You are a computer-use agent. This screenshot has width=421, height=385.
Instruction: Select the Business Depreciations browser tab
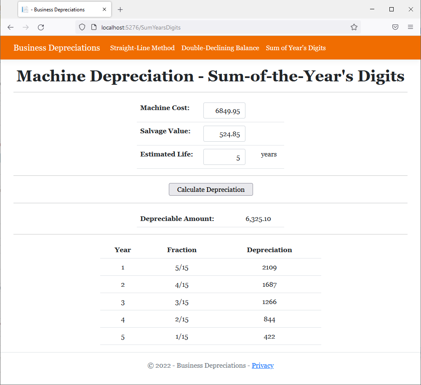click(65, 9)
